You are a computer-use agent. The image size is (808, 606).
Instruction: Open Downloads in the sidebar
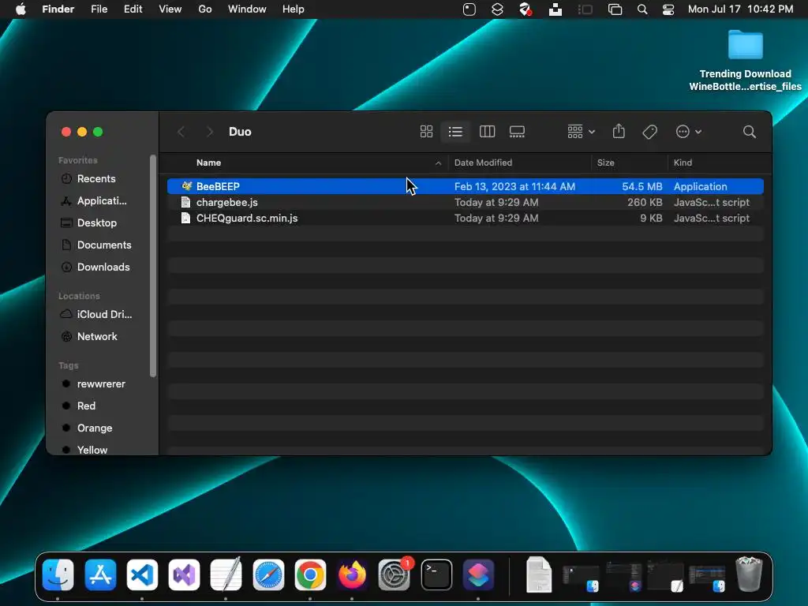[x=95, y=267]
